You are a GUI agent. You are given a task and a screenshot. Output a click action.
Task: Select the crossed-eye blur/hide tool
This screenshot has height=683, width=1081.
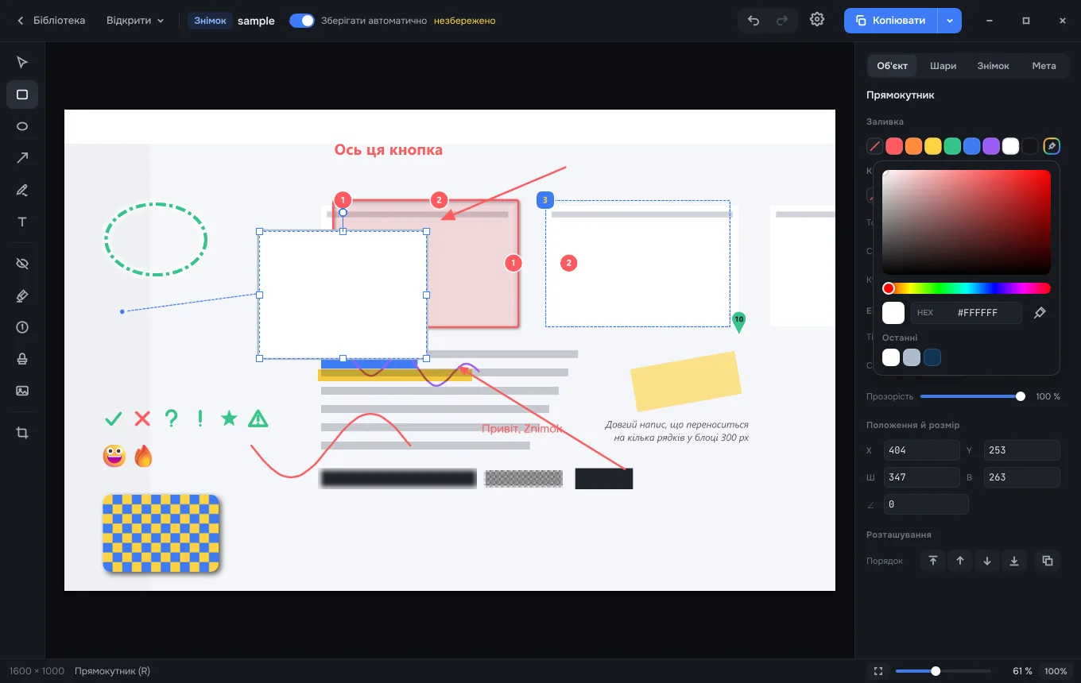pyautogui.click(x=22, y=264)
